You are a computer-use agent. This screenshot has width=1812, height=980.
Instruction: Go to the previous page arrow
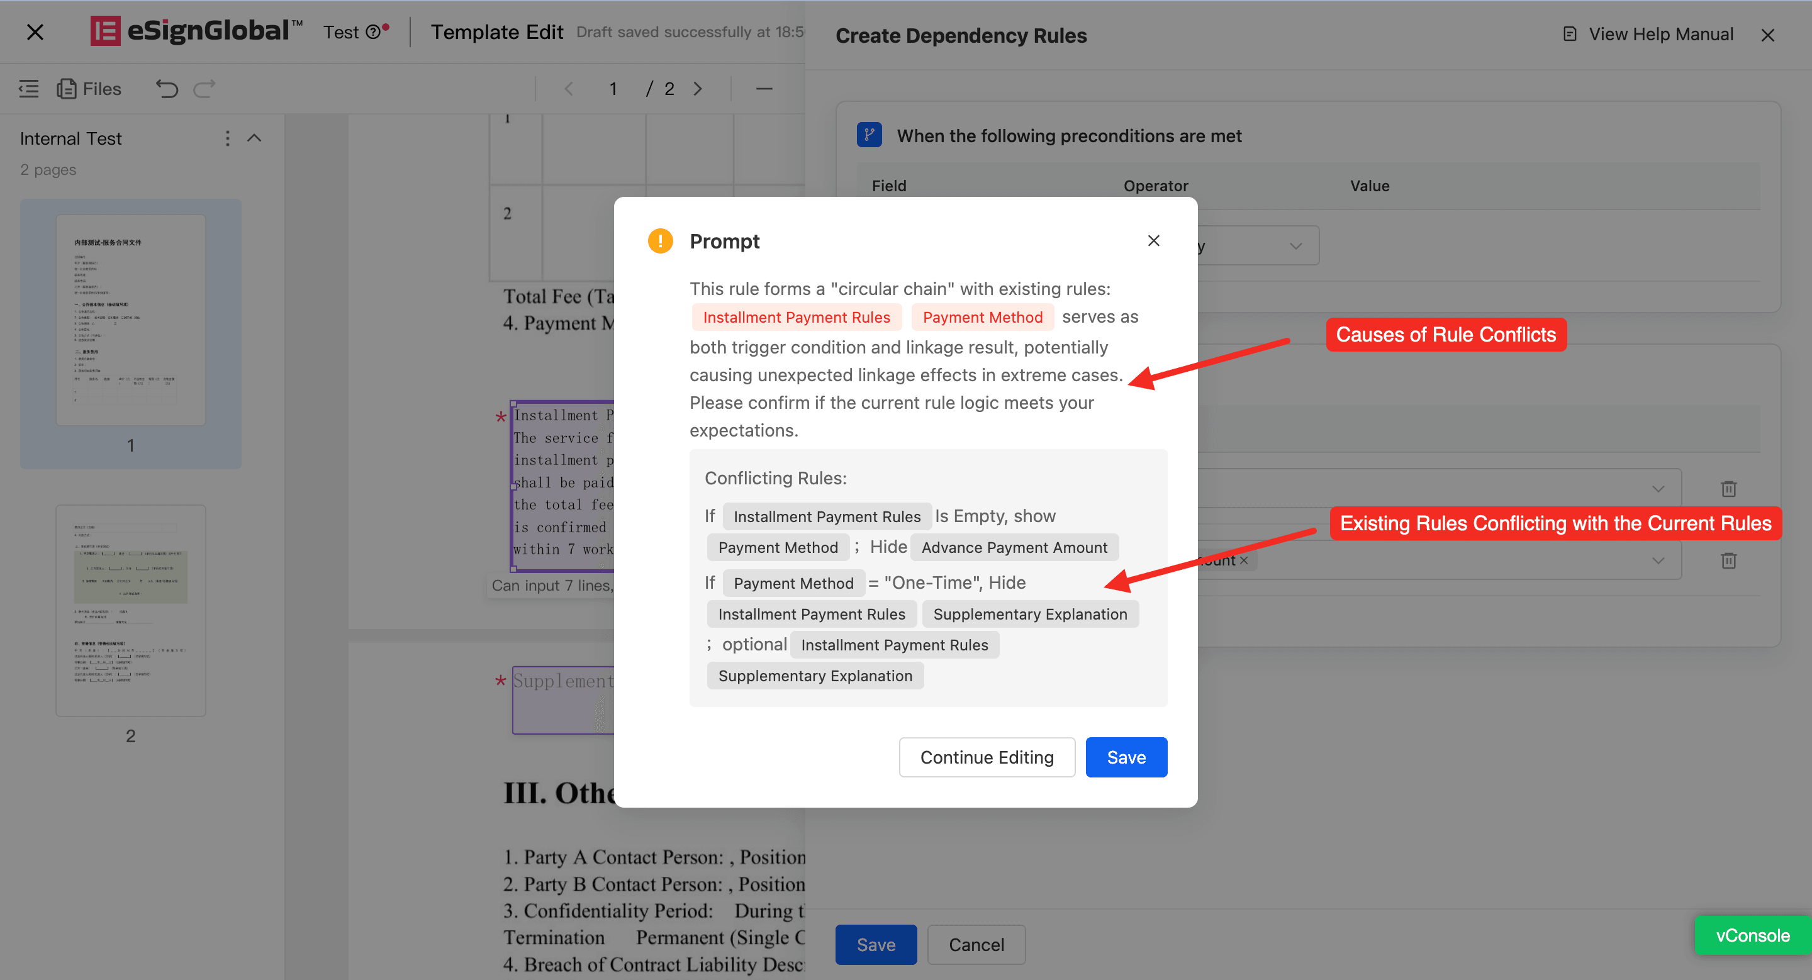(569, 89)
